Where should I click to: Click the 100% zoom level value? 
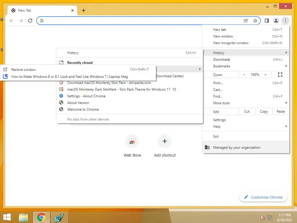(255, 75)
